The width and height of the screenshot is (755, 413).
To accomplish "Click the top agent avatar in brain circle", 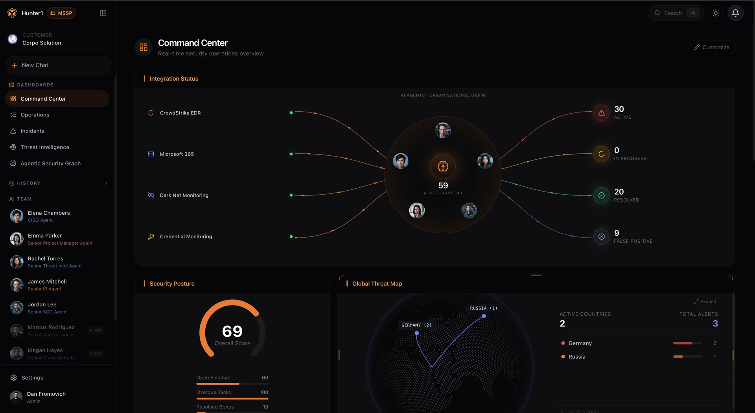I will [443, 130].
